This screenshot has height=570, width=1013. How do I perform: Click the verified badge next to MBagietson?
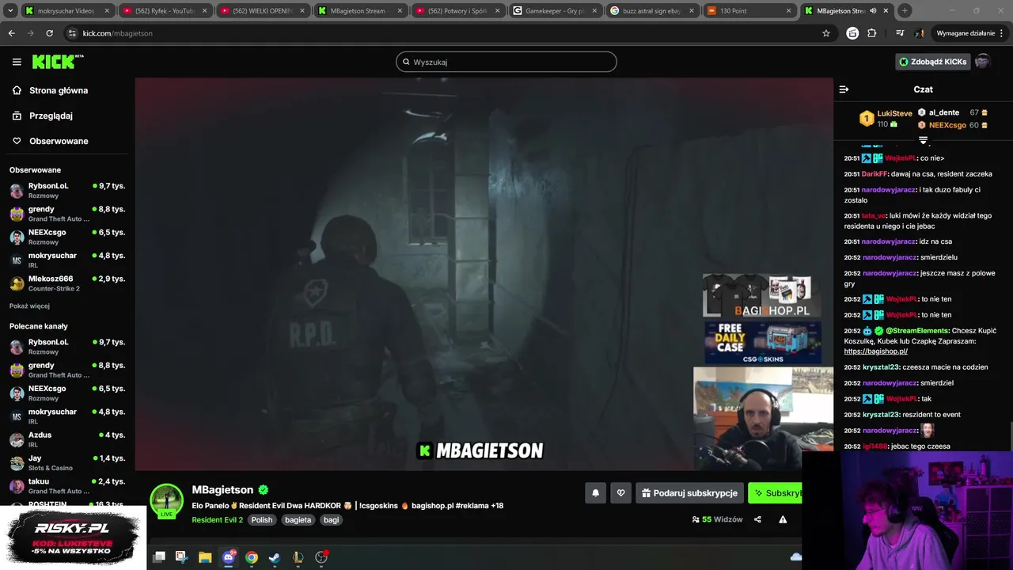264,490
